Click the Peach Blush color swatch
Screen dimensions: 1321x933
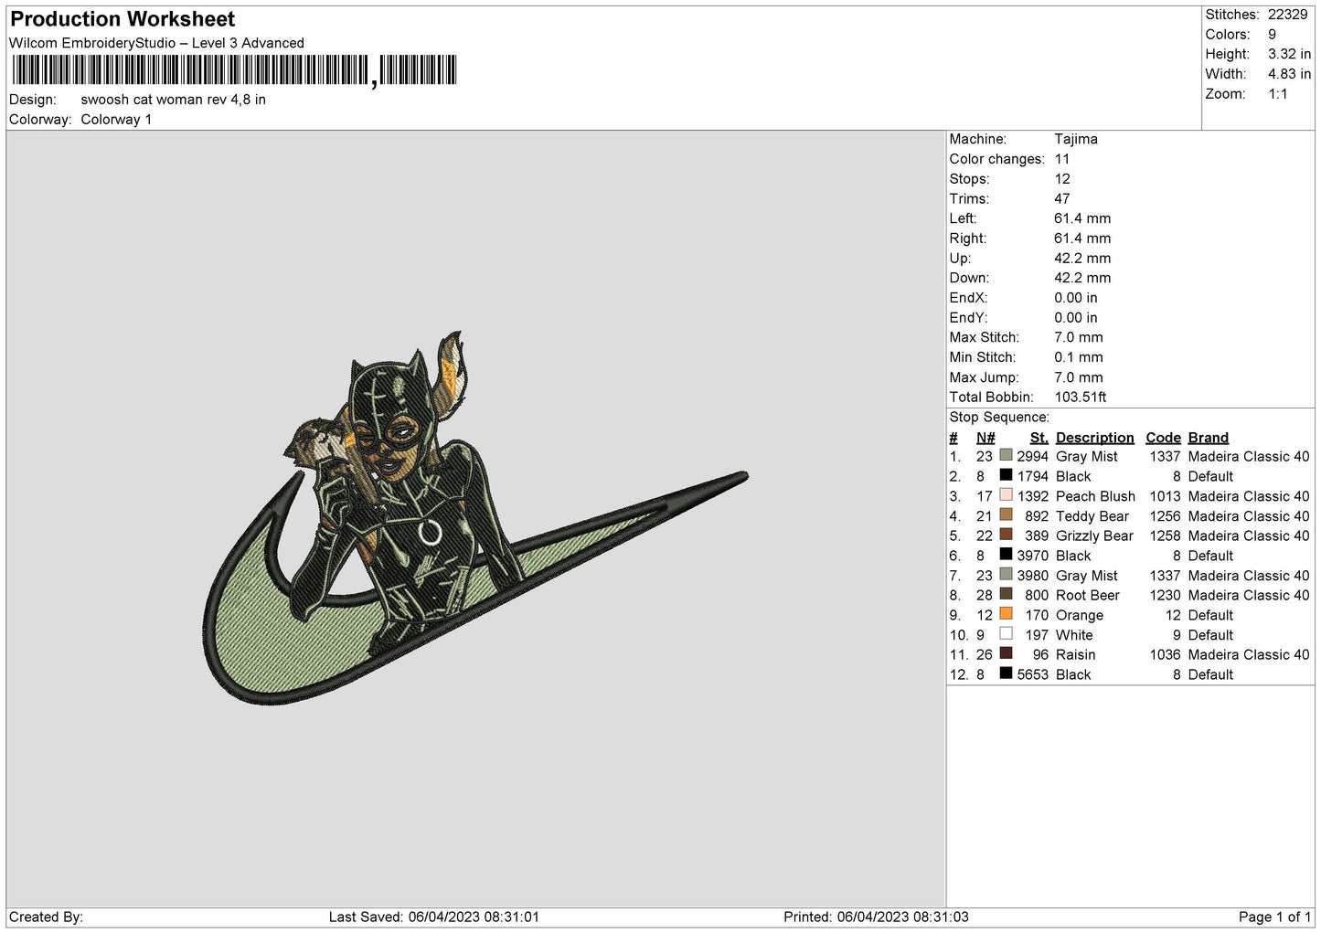point(1006,495)
